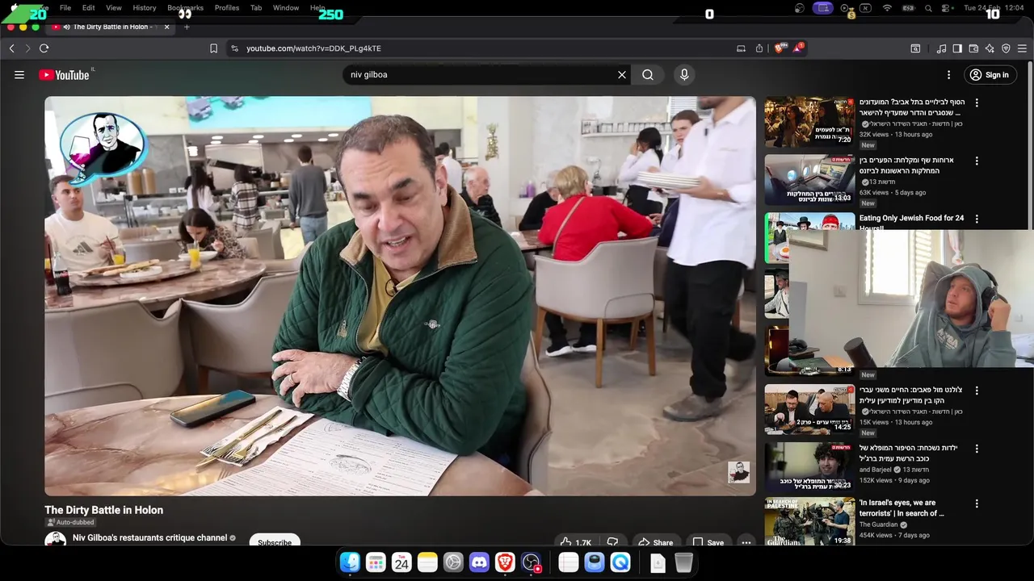Screen dimensions: 1034x581
Task: Open the History menu
Action: (145, 8)
